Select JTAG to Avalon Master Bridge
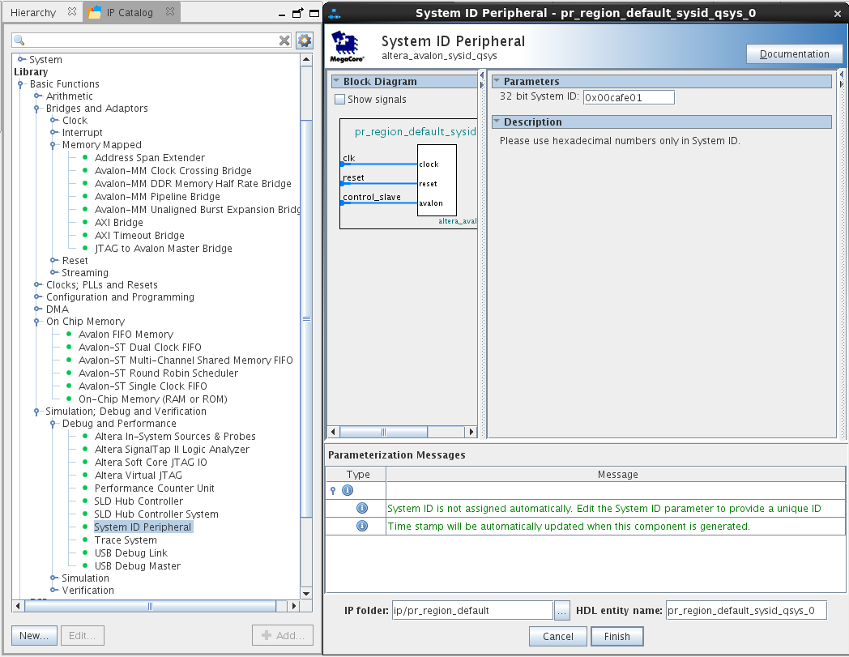 [163, 249]
